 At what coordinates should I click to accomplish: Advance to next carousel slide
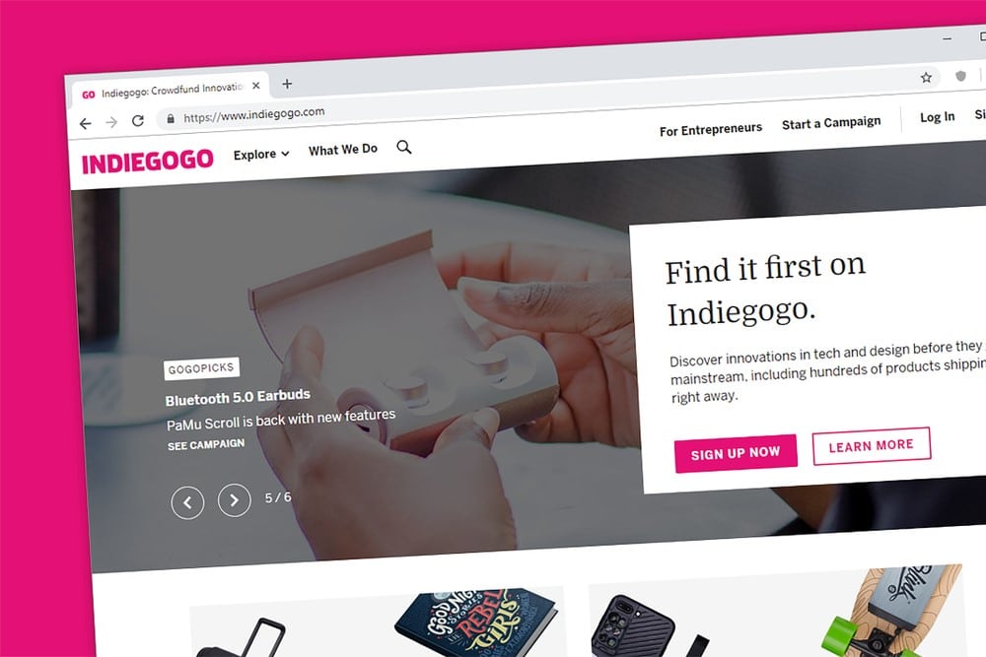tap(234, 500)
